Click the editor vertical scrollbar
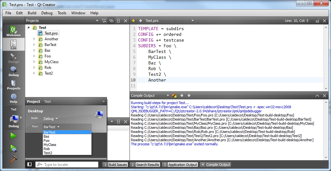 click(x=326, y=57)
